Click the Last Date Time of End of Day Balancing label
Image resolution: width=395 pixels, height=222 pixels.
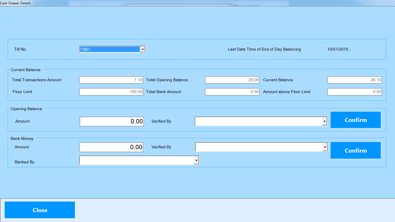(264, 49)
